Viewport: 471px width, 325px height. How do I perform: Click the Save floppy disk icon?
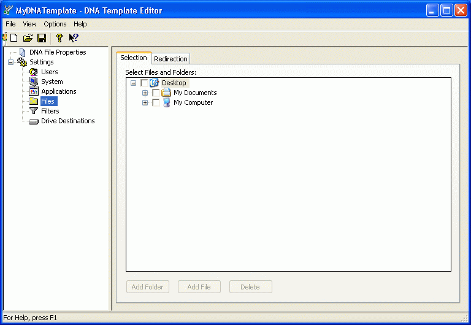[42, 38]
